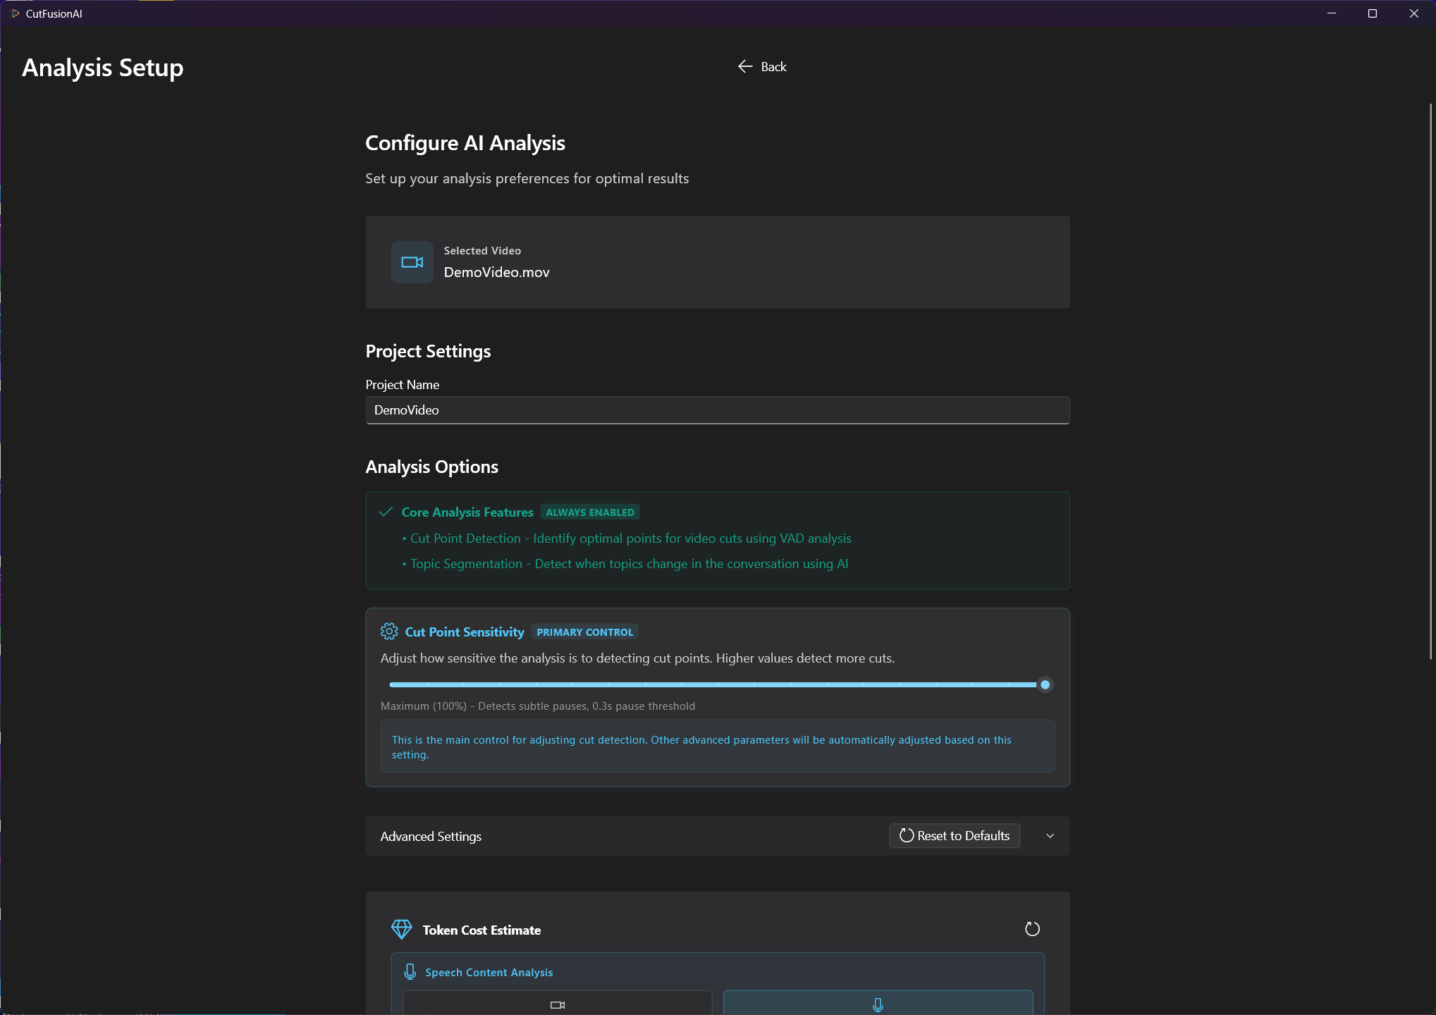The image size is (1436, 1015).
Task: Click the selected video camera icon
Action: (412, 262)
